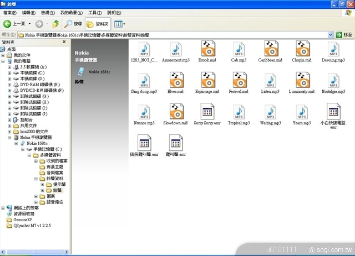Select the Slowdown.mid file icon
This screenshot has height=256, width=355.
pos(176,111)
